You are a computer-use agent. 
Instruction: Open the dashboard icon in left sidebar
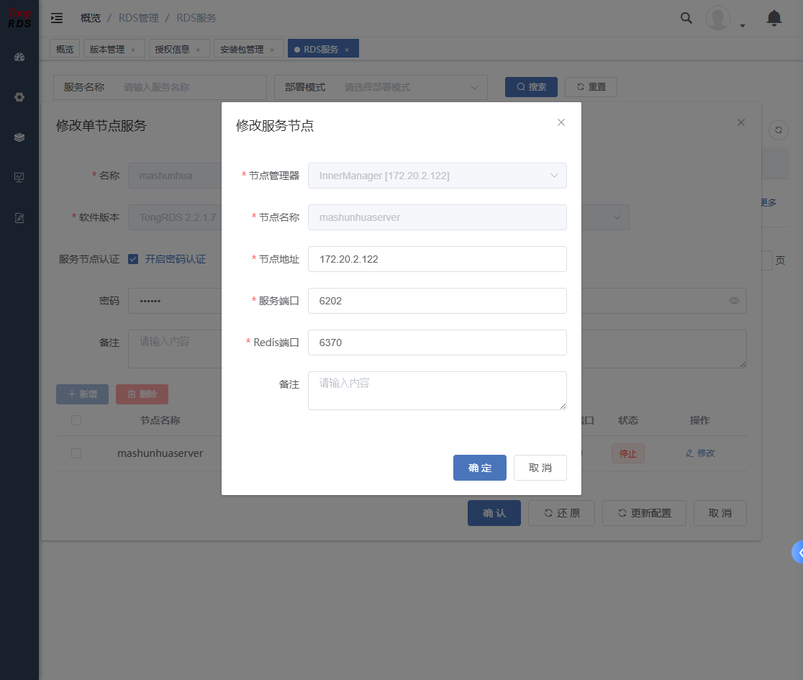[19, 57]
